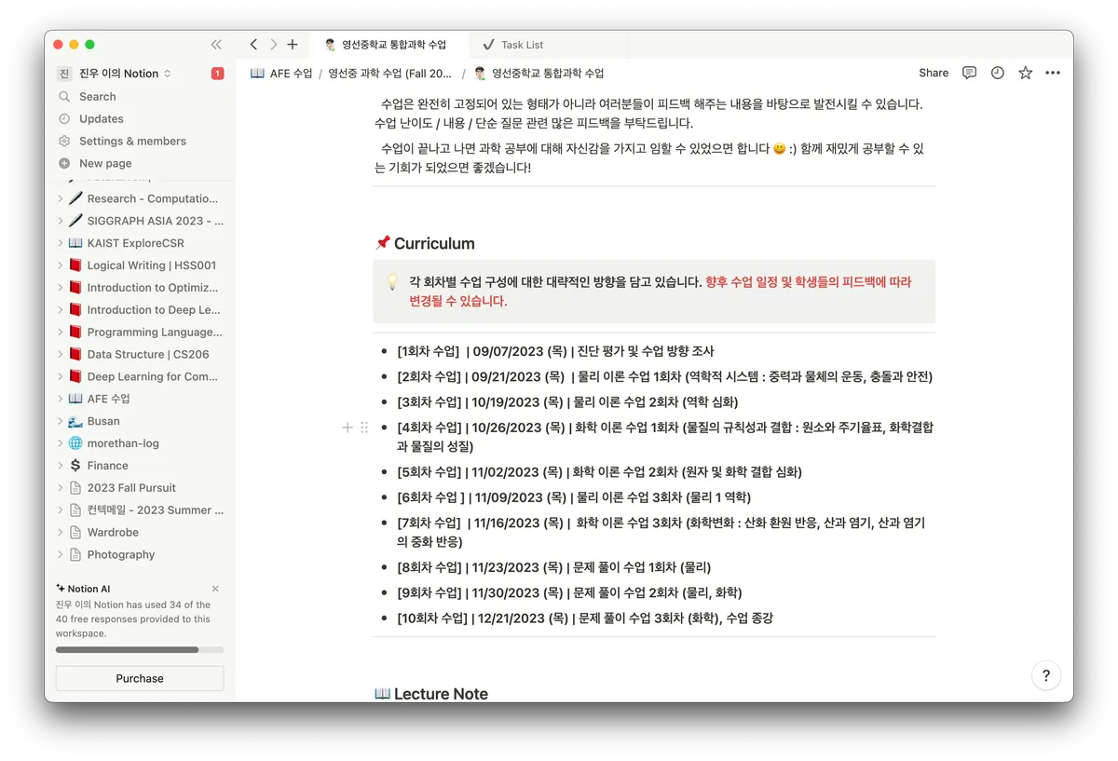
Task: Expand the Research - Computatio... page
Action: [61, 198]
